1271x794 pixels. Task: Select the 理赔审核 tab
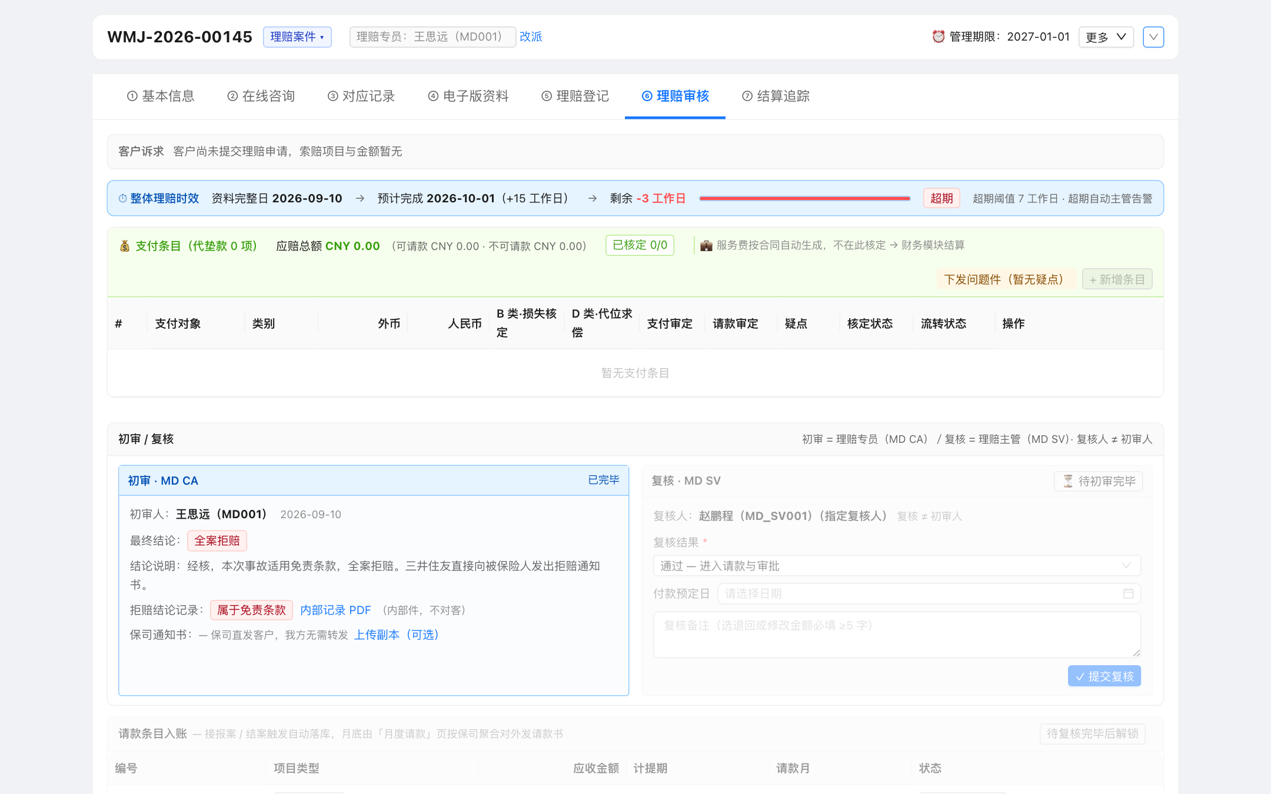coord(675,96)
